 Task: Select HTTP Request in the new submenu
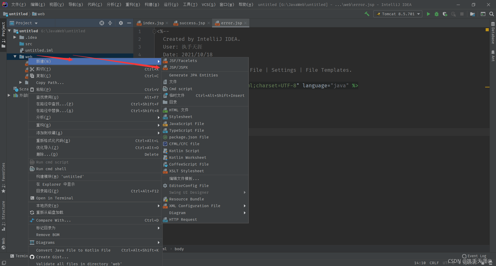pos(205,220)
